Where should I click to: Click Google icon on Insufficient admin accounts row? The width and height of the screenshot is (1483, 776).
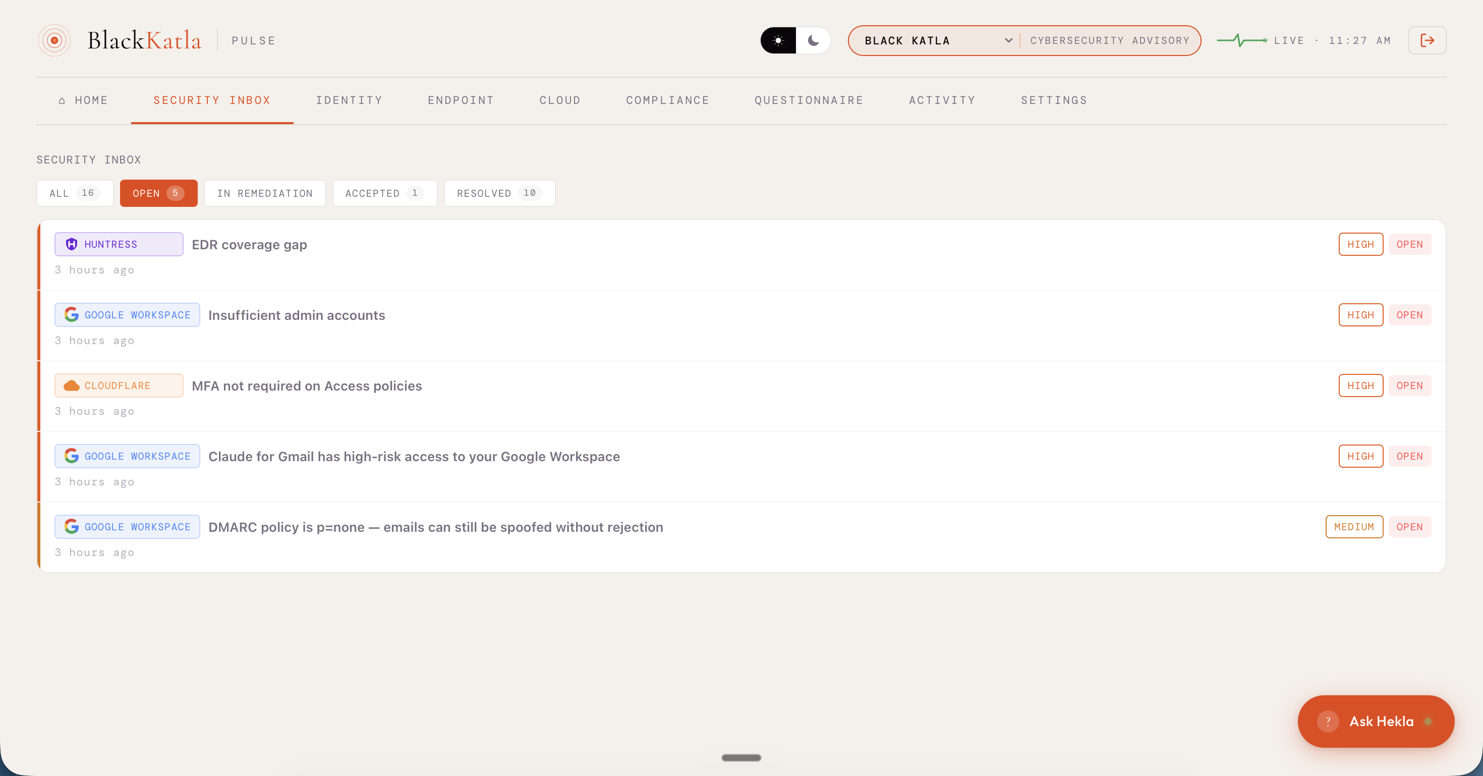pos(72,314)
